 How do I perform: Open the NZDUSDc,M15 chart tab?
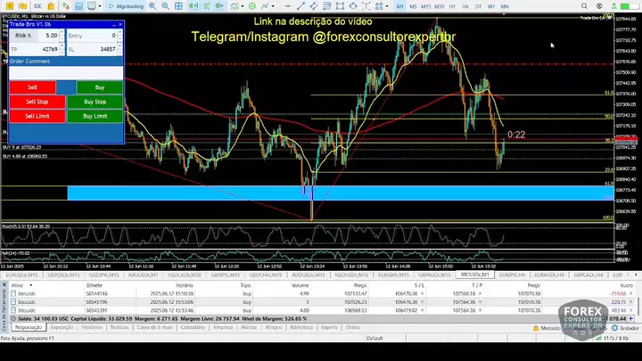click(351, 275)
